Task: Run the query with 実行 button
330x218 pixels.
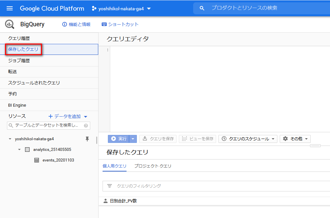Action: click(119, 139)
